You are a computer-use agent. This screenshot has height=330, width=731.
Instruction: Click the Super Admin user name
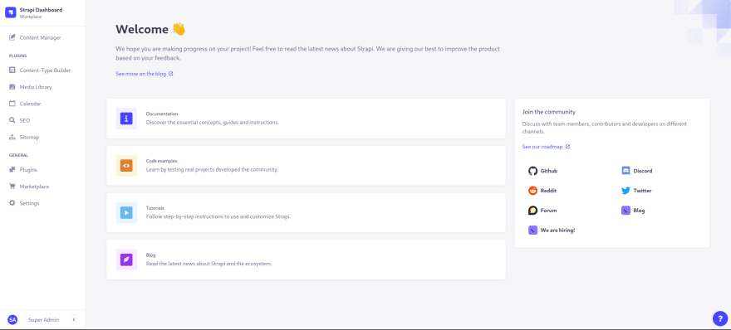click(44, 320)
